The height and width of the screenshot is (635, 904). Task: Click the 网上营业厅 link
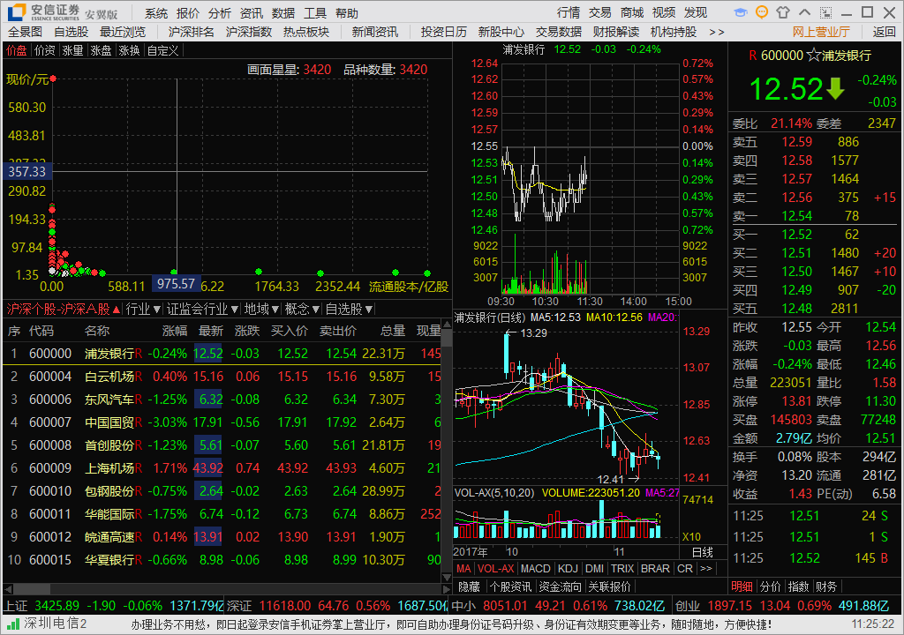click(x=821, y=33)
